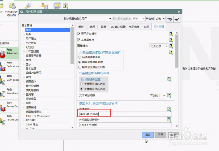Viewport: 219px width, 151px height.
Task: Click the icon right of the binoculars
Action: (177, 18)
